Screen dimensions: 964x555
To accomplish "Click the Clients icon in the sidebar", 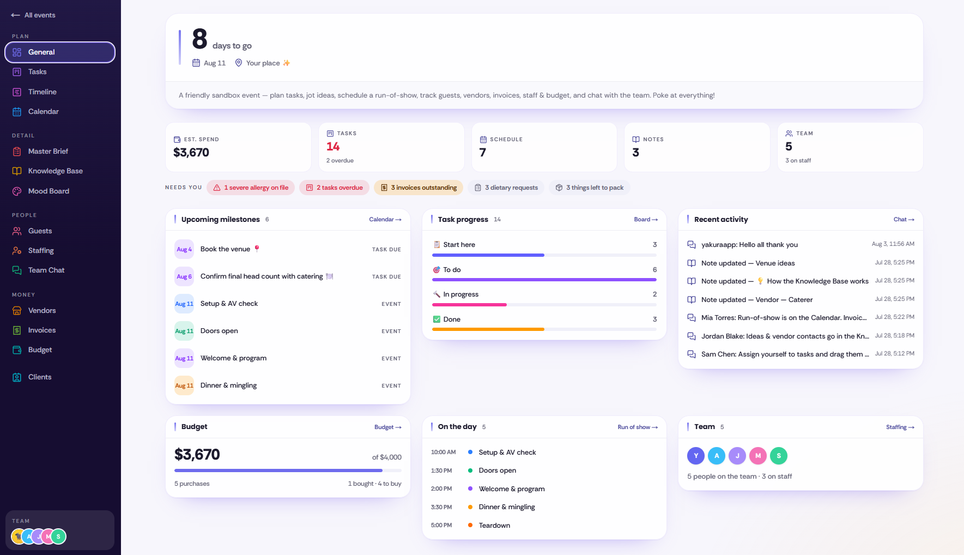I will click(x=17, y=377).
